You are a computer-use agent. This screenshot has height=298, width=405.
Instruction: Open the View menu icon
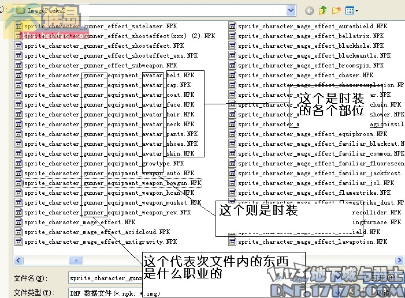click(351, 10)
